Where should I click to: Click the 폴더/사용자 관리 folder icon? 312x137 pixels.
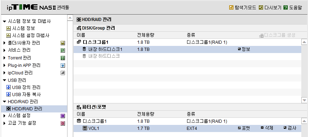click(x=63, y=43)
